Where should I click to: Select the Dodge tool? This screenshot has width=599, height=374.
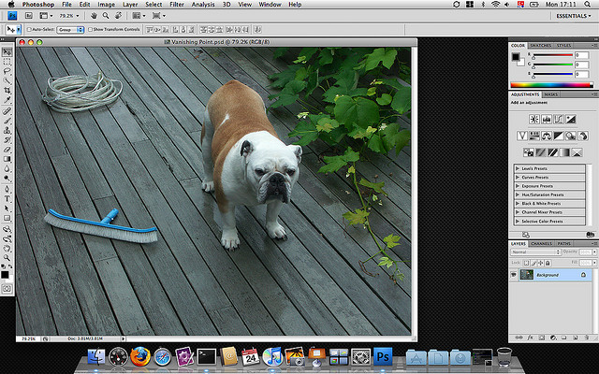pos(7,179)
